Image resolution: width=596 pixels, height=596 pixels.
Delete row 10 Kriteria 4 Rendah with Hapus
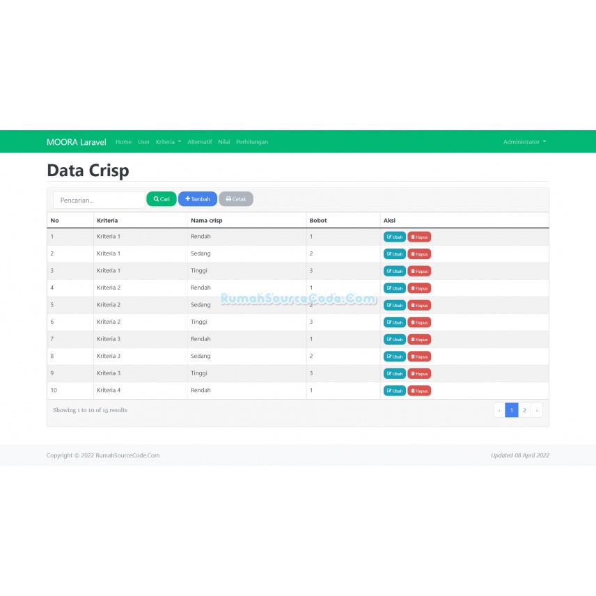point(419,391)
